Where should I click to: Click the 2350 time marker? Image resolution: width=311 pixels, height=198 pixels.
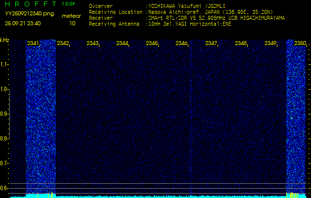(300, 44)
